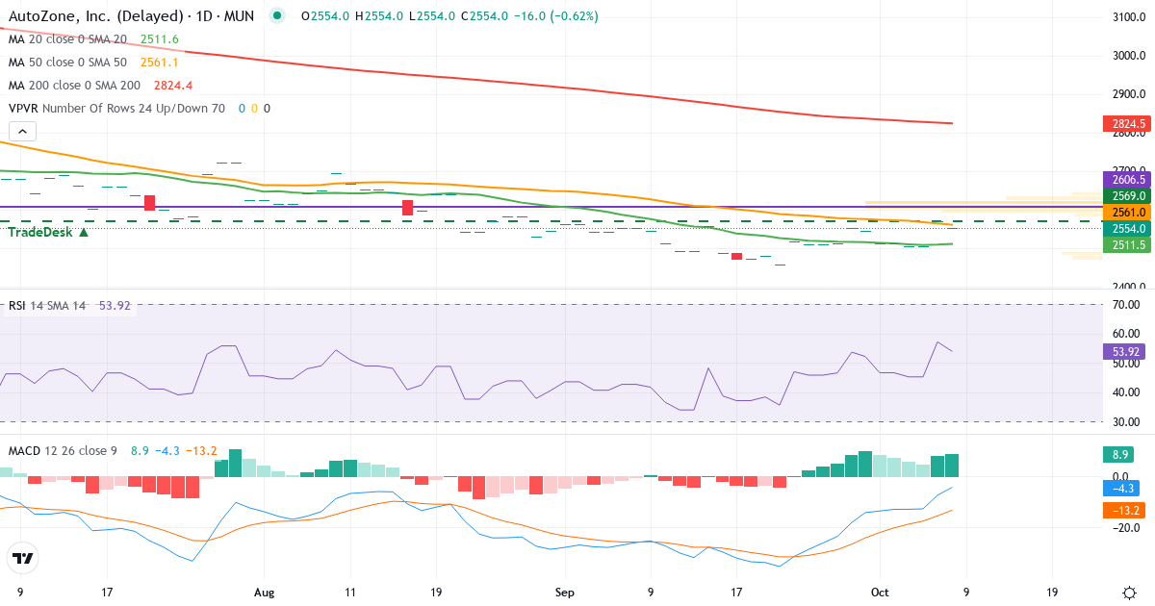Select the MA 20 close SMA 20 legend
Image resolution: width=1155 pixels, height=606 pixels.
(x=67, y=39)
